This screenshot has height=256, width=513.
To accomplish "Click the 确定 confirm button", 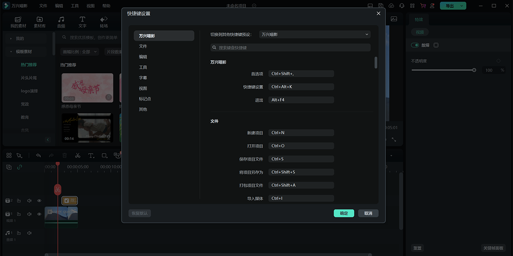I will click(x=344, y=213).
